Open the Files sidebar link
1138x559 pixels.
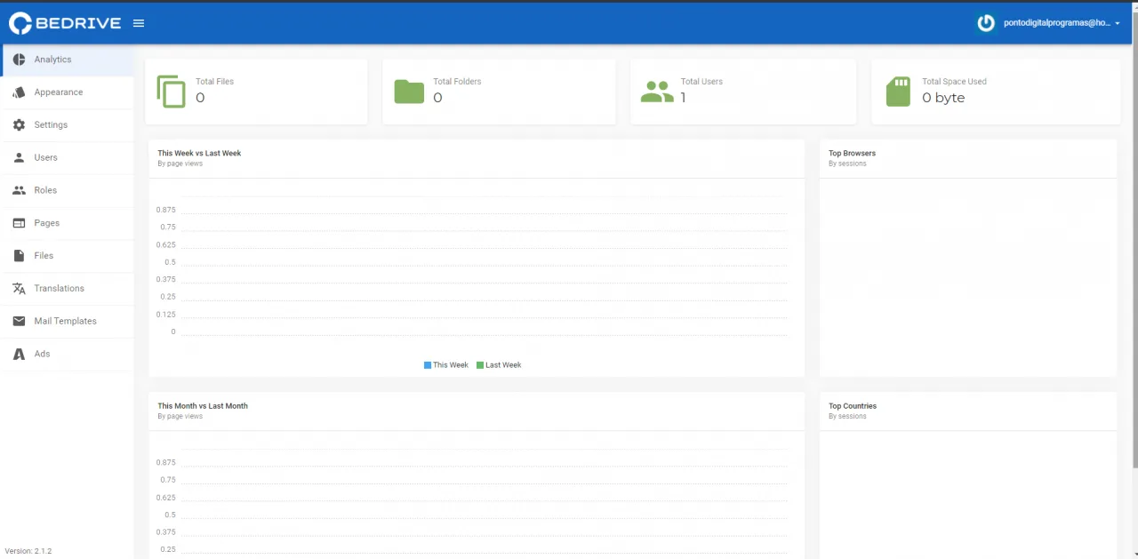tap(67, 256)
